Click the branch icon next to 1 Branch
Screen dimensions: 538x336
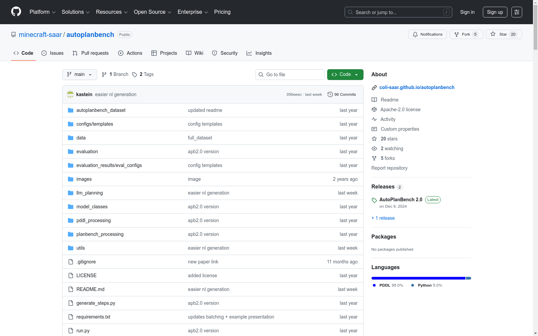pos(104,75)
